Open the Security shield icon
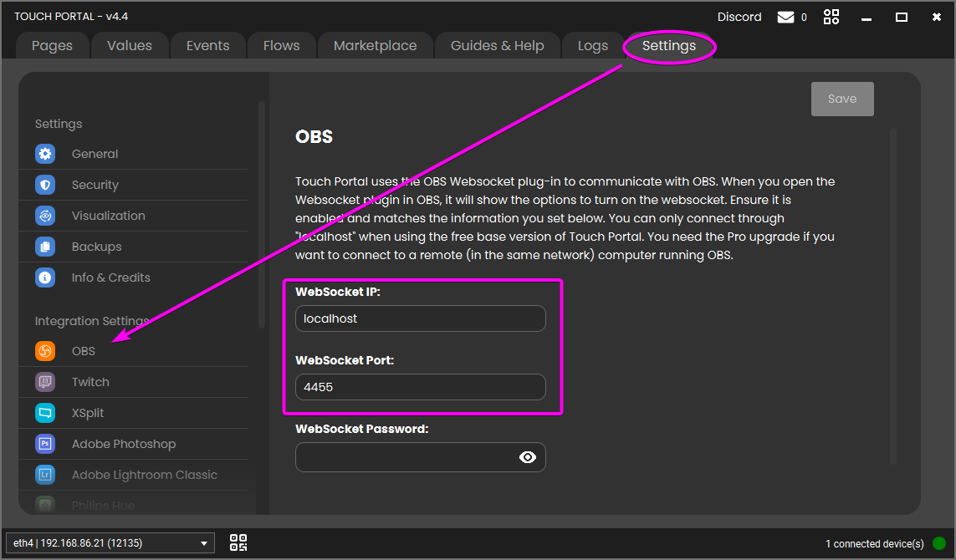The height and width of the screenshot is (560, 956). click(x=45, y=185)
